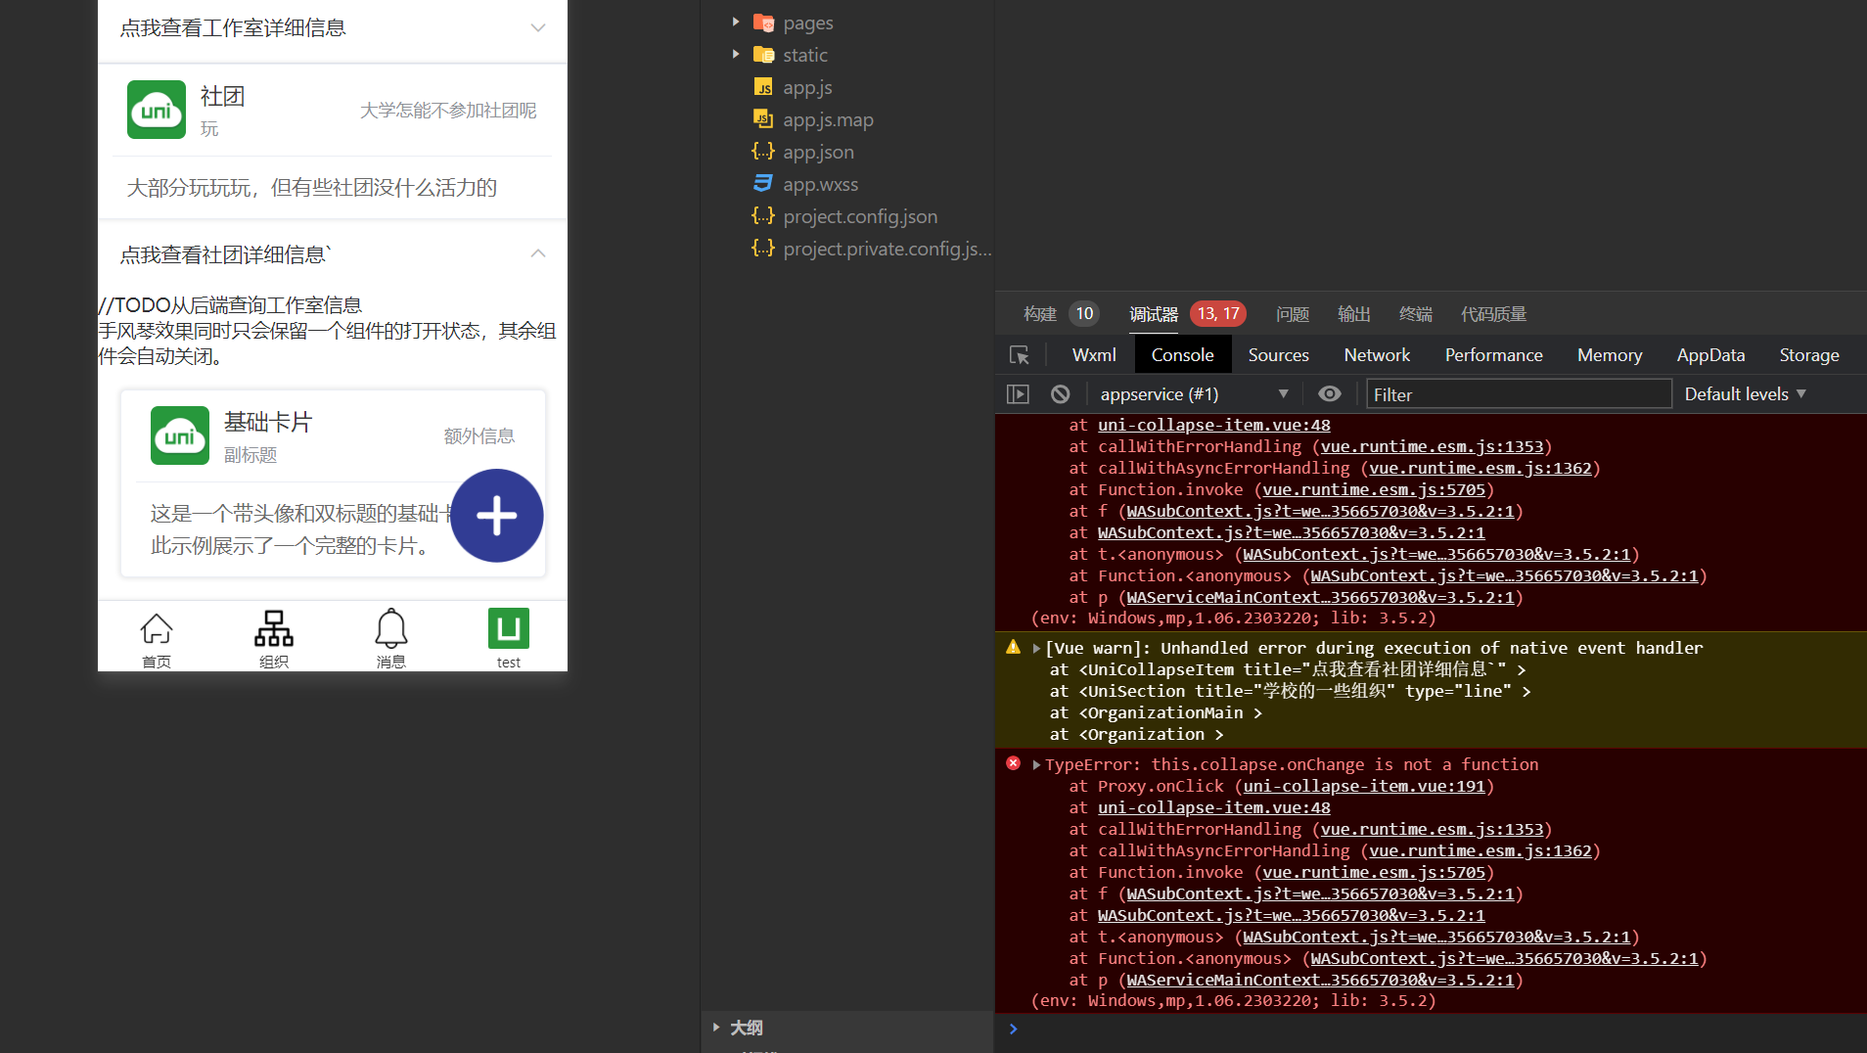
Task: Open vue.runtime.esm.js:5705 link in last error
Action: 1374,872
